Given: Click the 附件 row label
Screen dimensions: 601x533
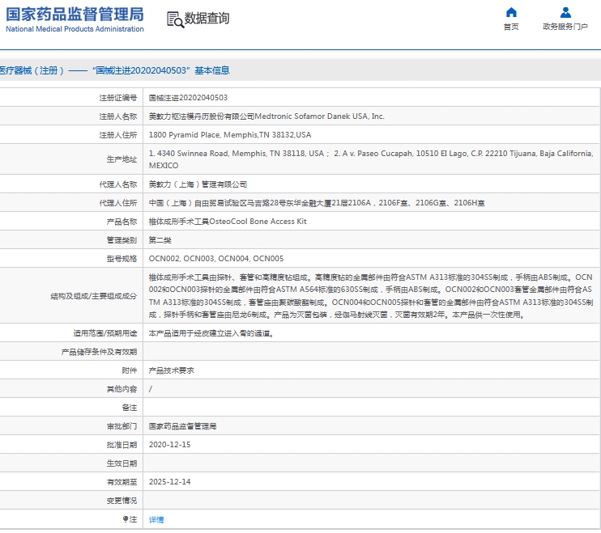Looking at the screenshot, I should pos(129,370).
